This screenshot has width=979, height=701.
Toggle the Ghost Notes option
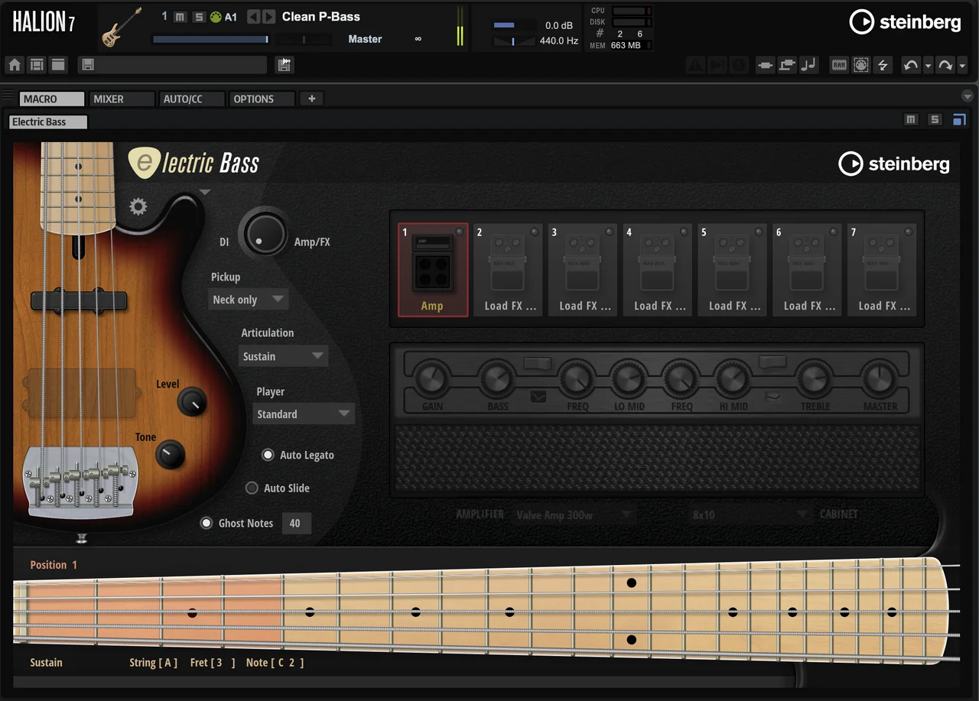point(207,524)
